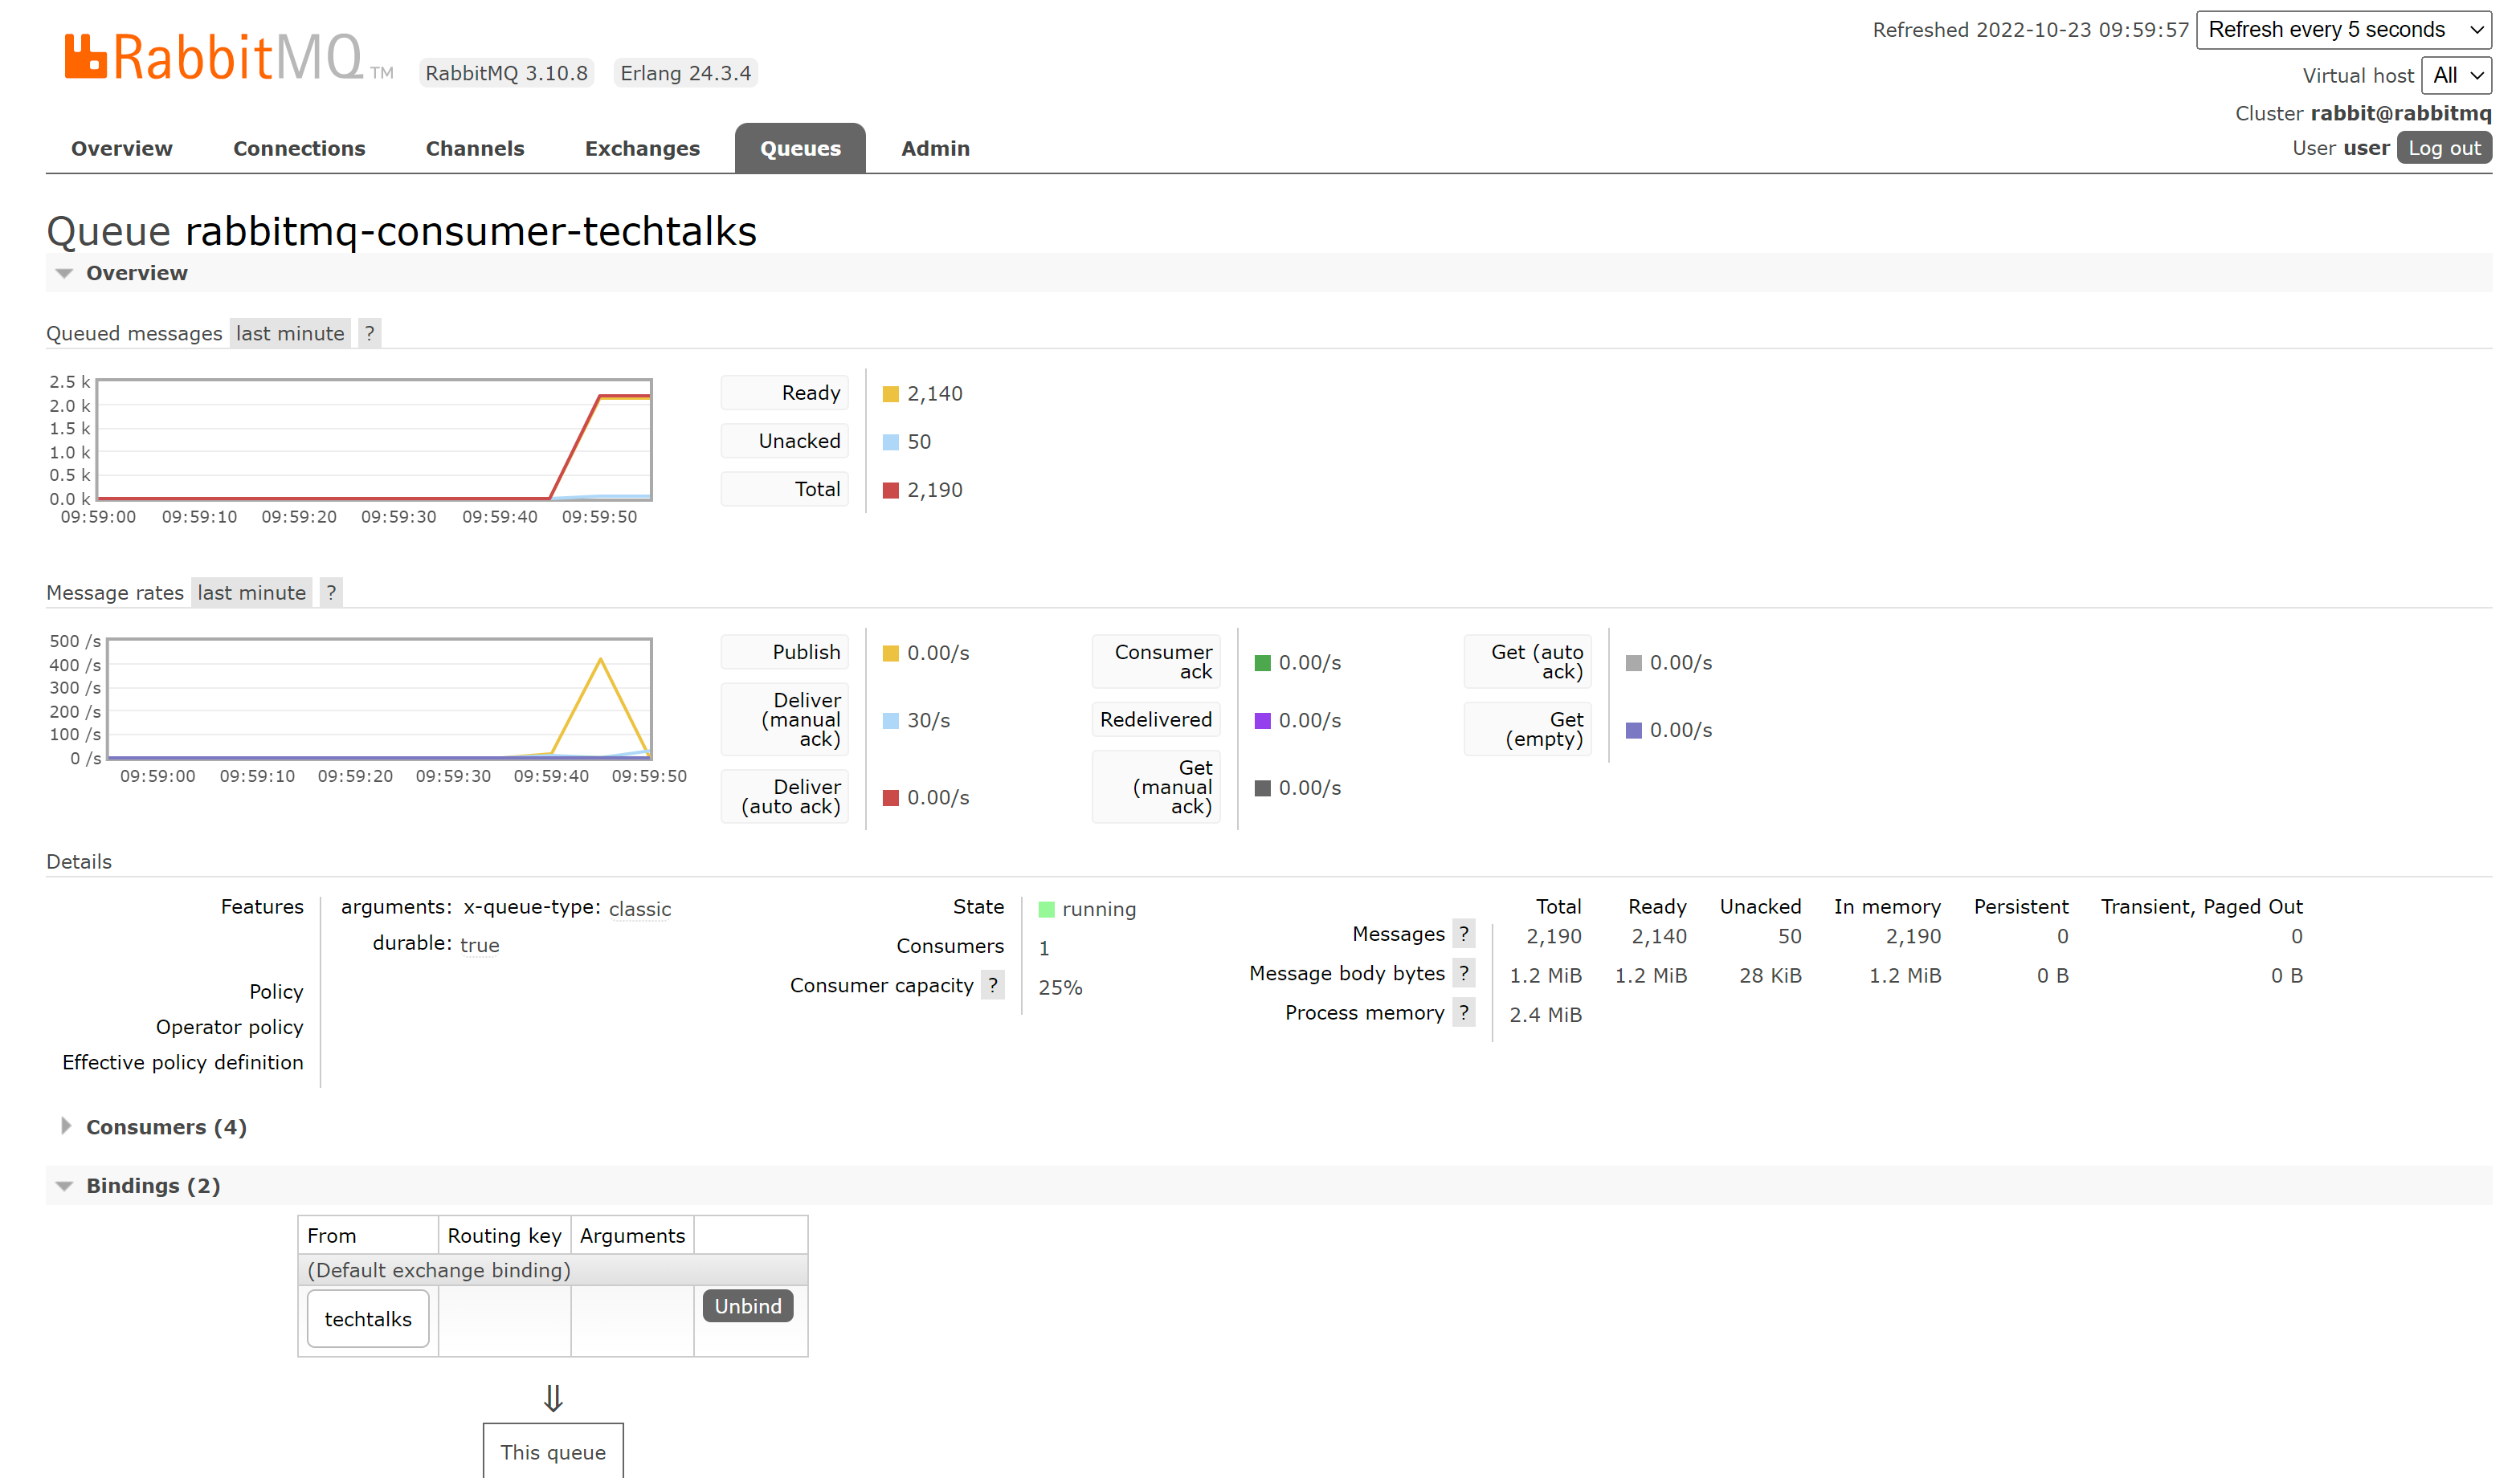Click the techtalks routing key input field
2520x1478 pixels.
pos(505,1320)
